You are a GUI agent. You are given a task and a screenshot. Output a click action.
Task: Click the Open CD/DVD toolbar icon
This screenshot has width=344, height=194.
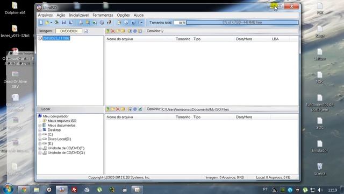click(56, 23)
